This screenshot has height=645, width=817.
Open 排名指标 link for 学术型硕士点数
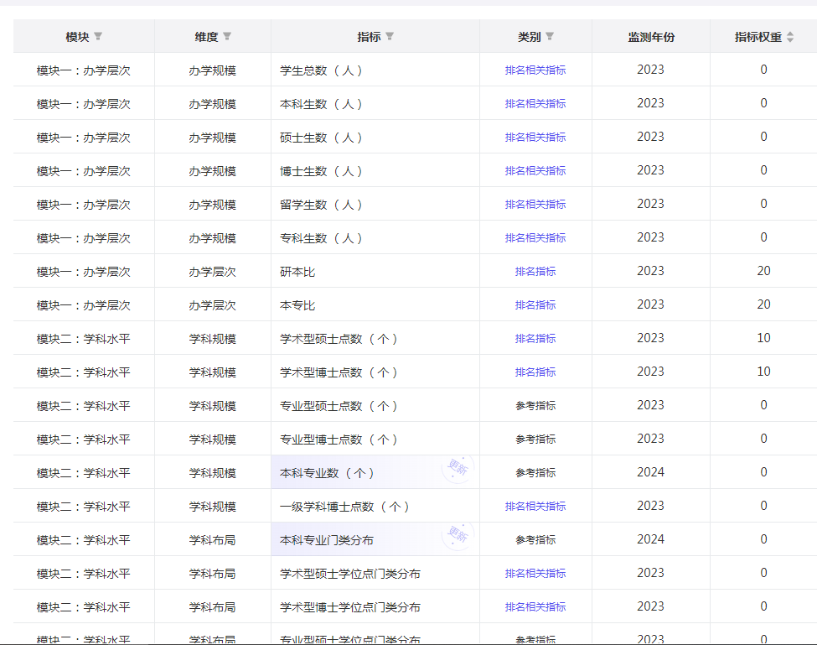point(535,339)
